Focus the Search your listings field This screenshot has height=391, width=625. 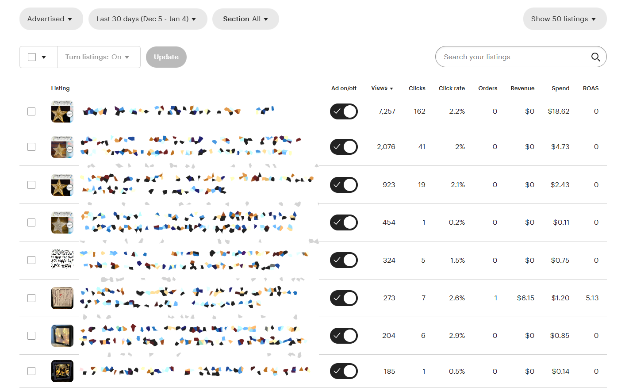(513, 57)
